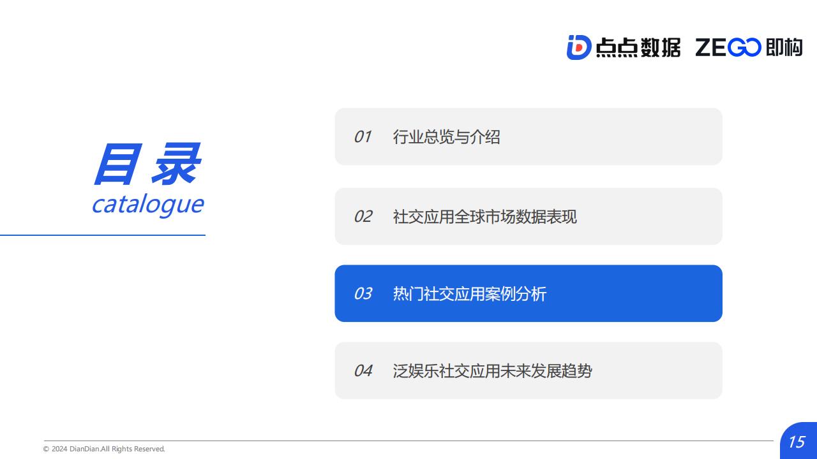Select item 01 行业总览与介绍
Image resolution: width=817 pixels, height=459 pixels.
pyautogui.click(x=528, y=136)
